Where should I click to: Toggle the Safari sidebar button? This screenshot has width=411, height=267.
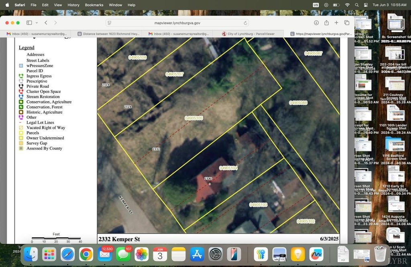tap(29, 23)
